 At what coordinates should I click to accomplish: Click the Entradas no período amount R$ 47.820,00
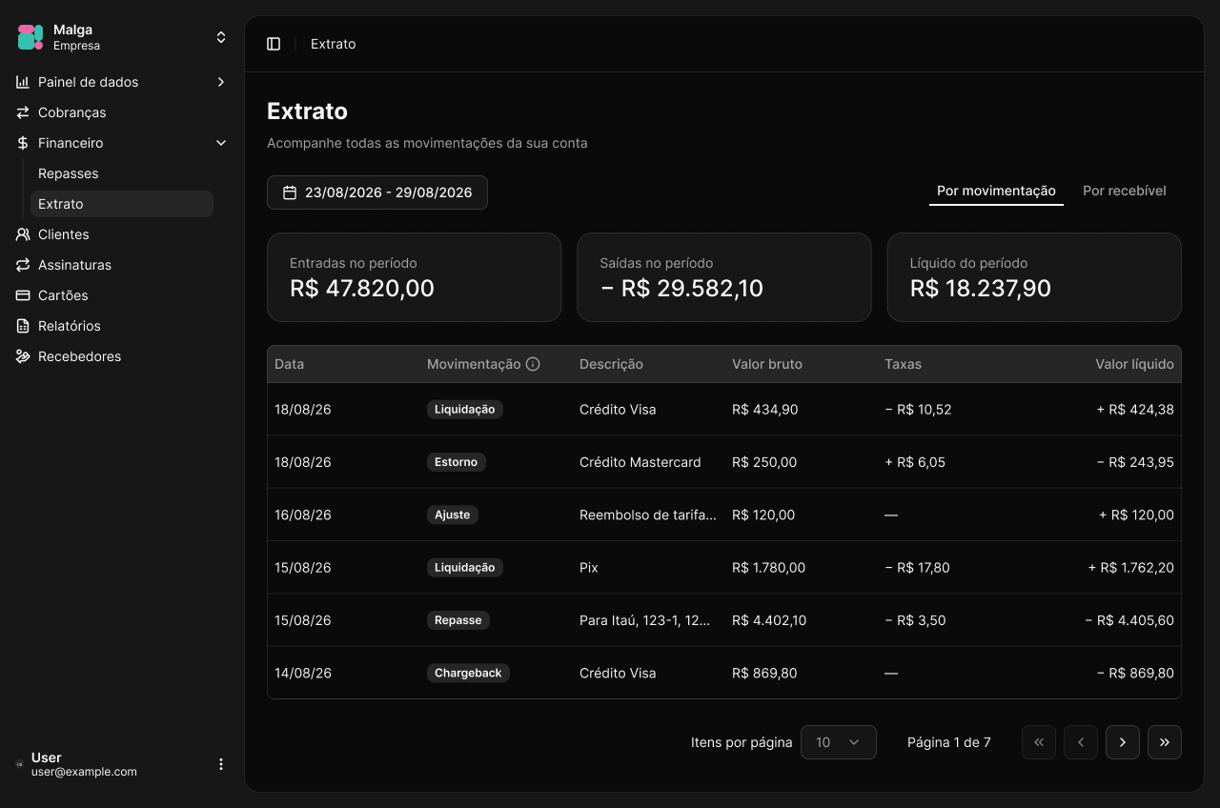point(362,288)
